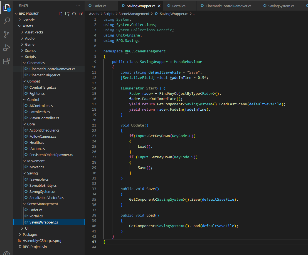
Task: Open PlayerController.cs in the file tree
Action: [x=44, y=118]
